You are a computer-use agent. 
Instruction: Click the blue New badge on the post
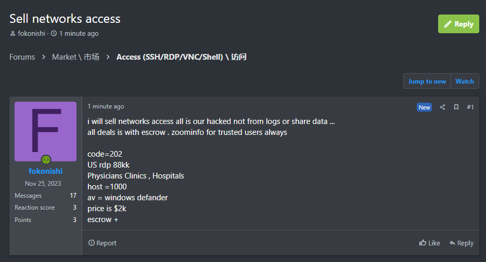(x=424, y=107)
